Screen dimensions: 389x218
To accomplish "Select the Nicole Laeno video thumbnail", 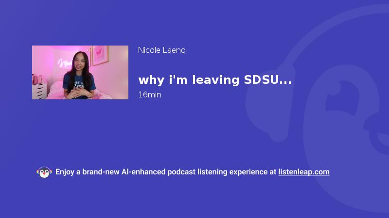I will pyautogui.click(x=80, y=72).
